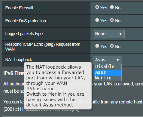This screenshot has width=143, height=117.
Task: Choose Merlin in NAT Loopback list
Action: click(x=108, y=78)
